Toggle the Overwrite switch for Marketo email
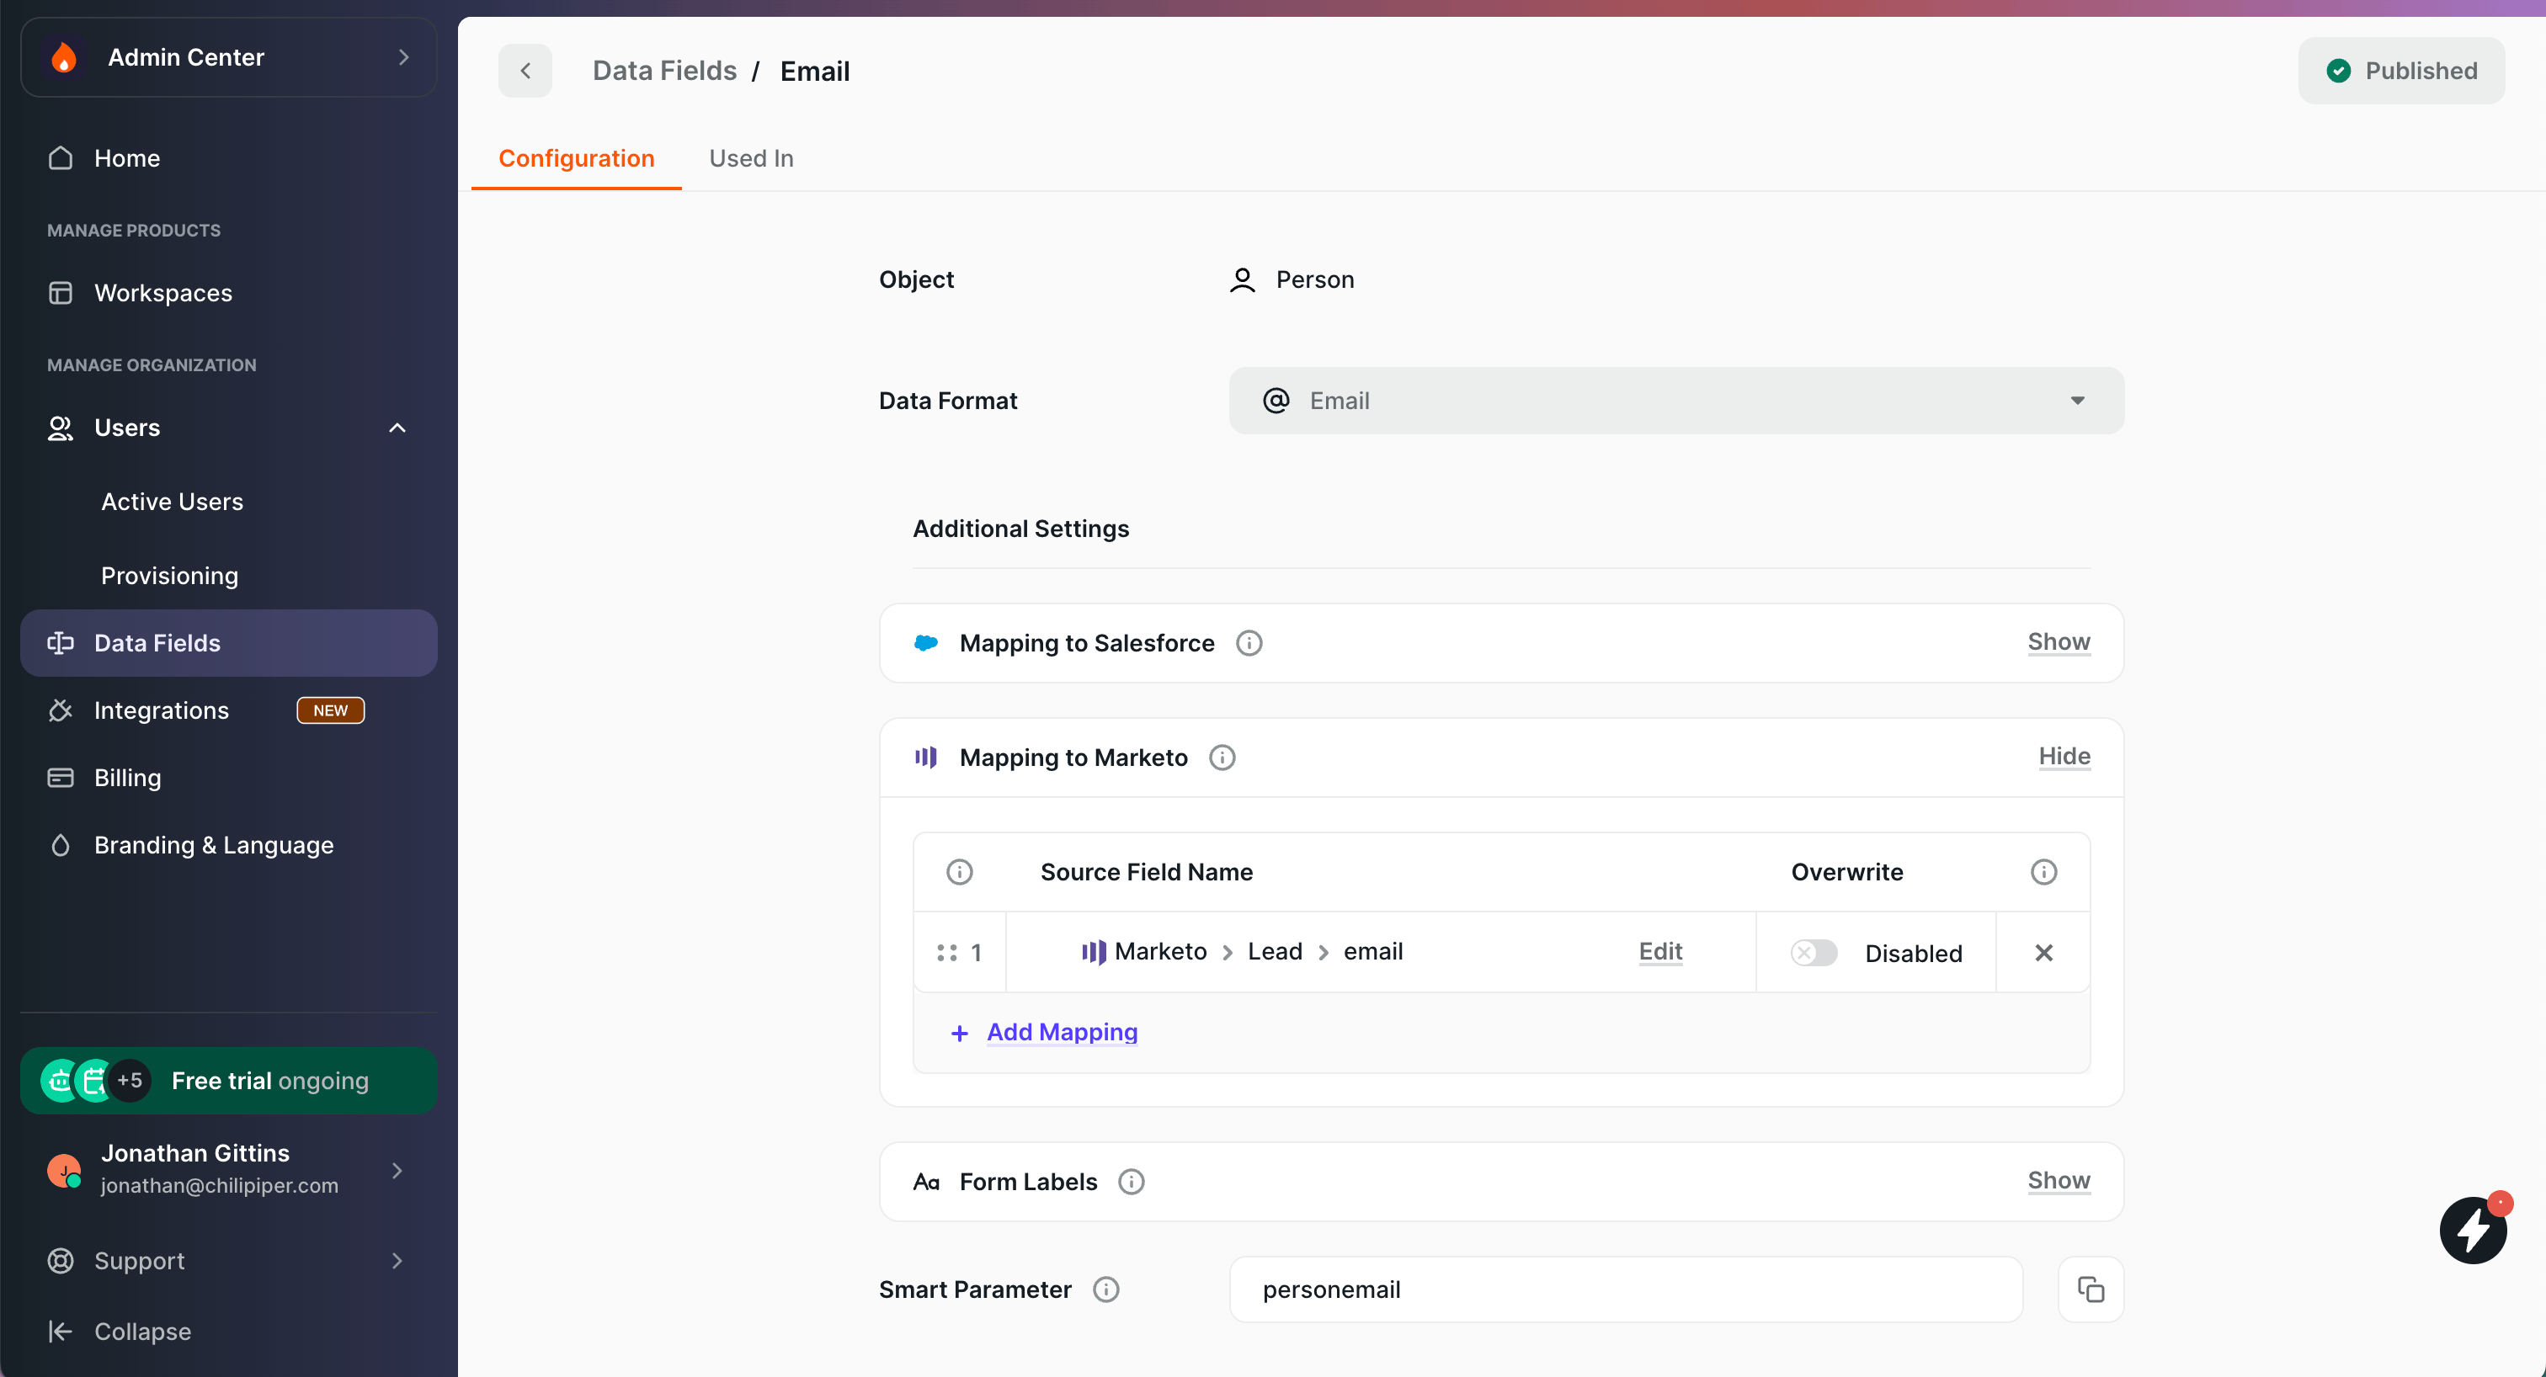2546x1377 pixels. click(1813, 952)
